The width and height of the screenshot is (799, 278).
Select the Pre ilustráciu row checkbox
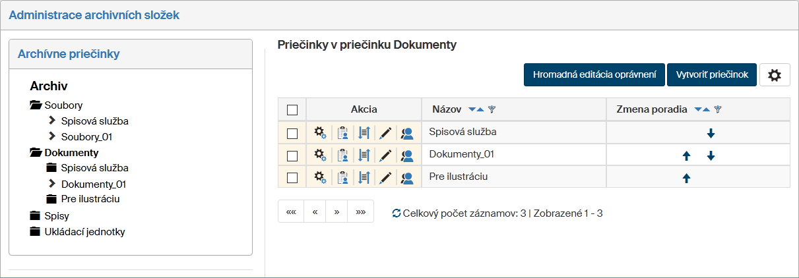tap(292, 178)
